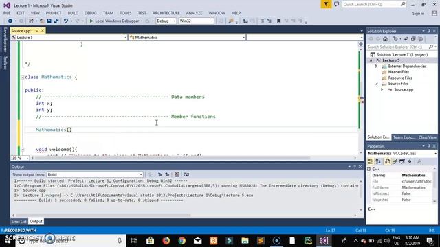
Task: Click the Save All toolbar icon
Action: pyautogui.click(x=56, y=21)
